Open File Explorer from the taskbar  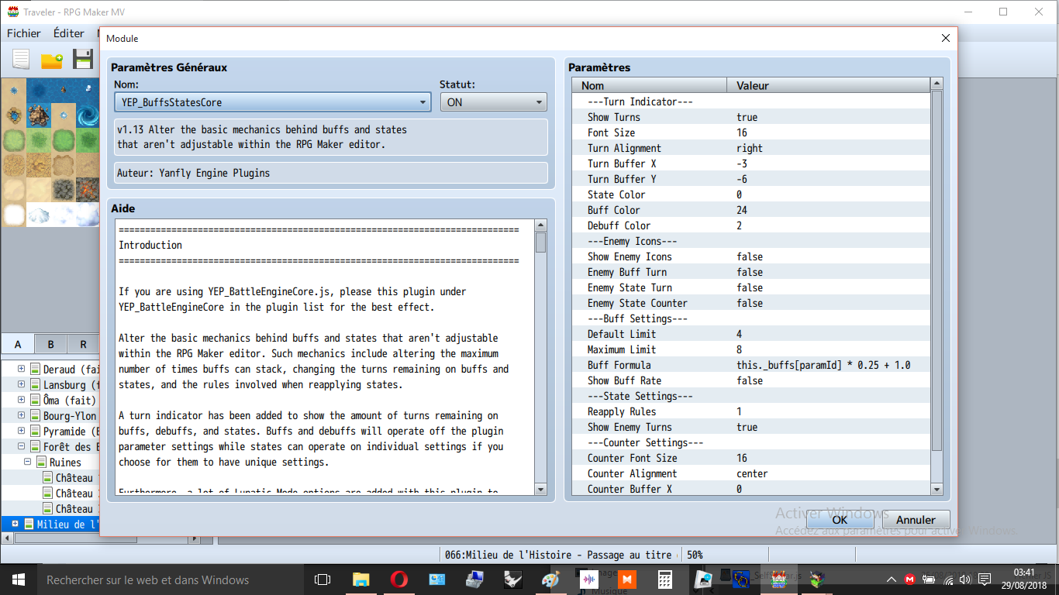pos(361,579)
